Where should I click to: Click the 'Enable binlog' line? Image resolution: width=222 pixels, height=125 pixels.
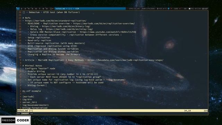coord(35,71)
